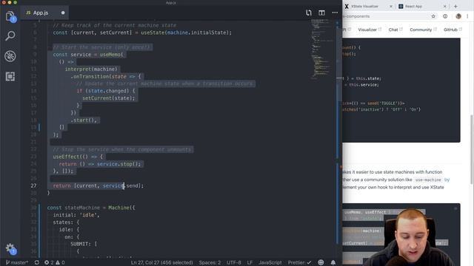Close the React App browser tab
The width and height of the screenshot is (474, 266).
[444, 6]
